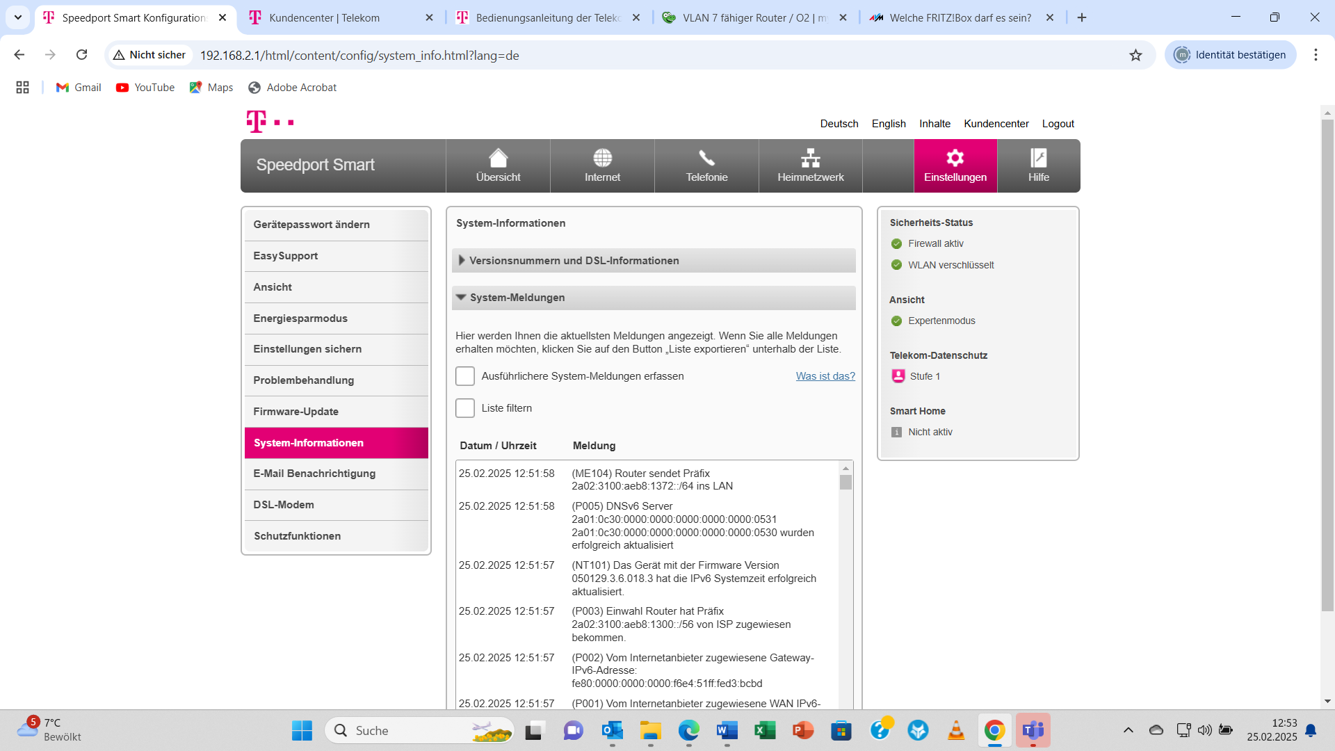Image resolution: width=1335 pixels, height=751 pixels.
Task: Switch to Welche FRITZ!Box darf es sein tab
Action: coord(962,18)
